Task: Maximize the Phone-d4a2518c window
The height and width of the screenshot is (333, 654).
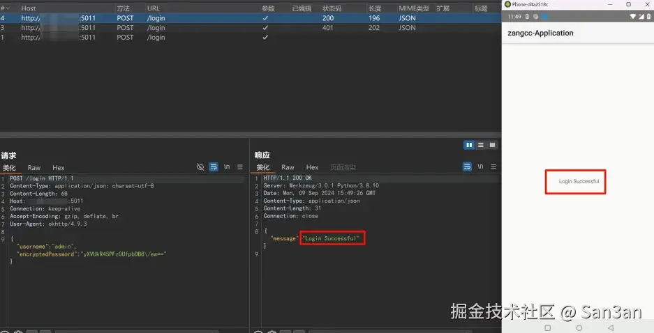Action: pyautogui.click(x=629, y=4)
